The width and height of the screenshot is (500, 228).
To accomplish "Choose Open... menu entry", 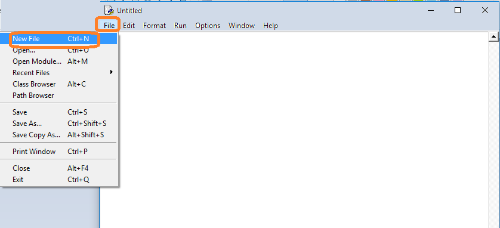I will pyautogui.click(x=58, y=50).
